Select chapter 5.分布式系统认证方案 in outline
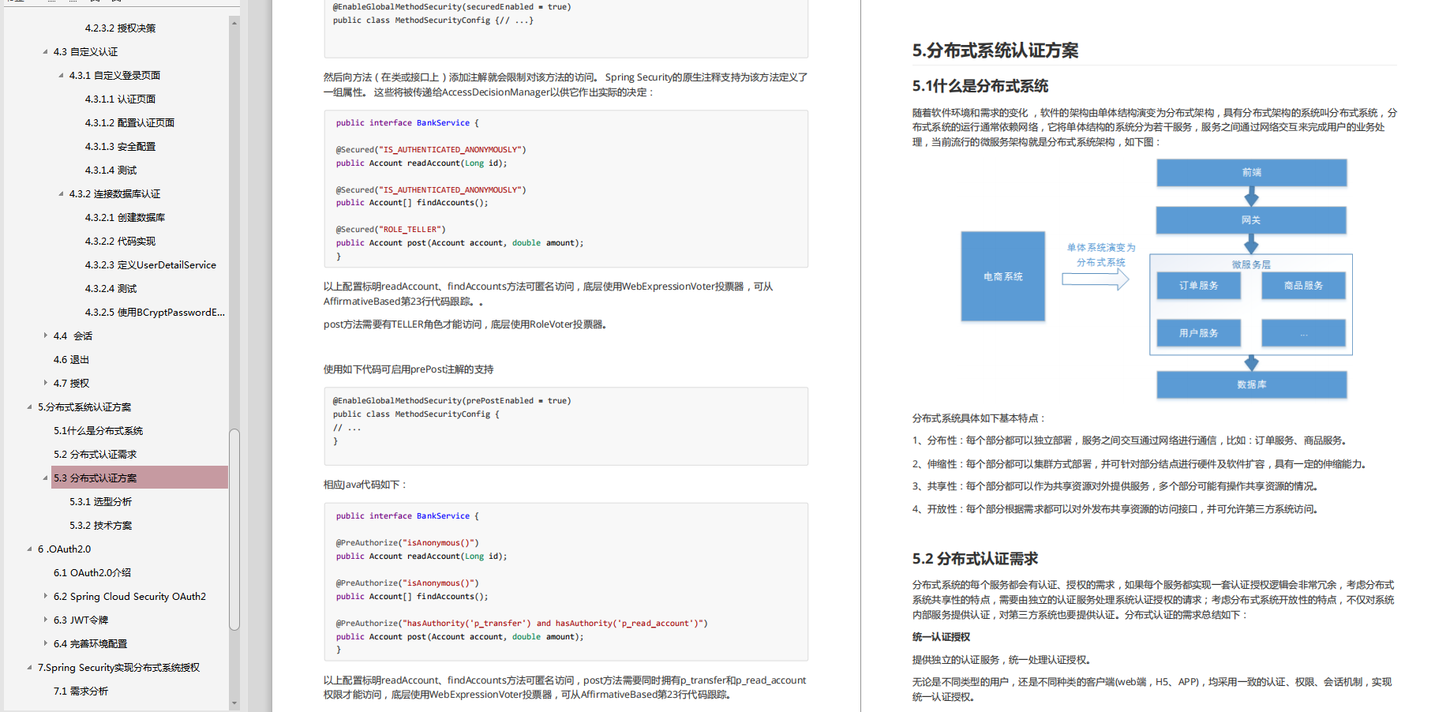 pyautogui.click(x=84, y=407)
